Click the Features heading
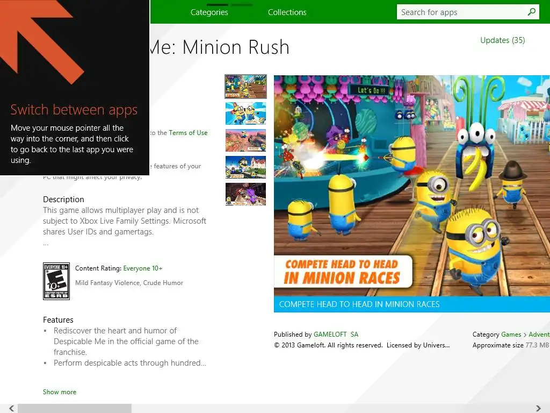 [58, 320]
